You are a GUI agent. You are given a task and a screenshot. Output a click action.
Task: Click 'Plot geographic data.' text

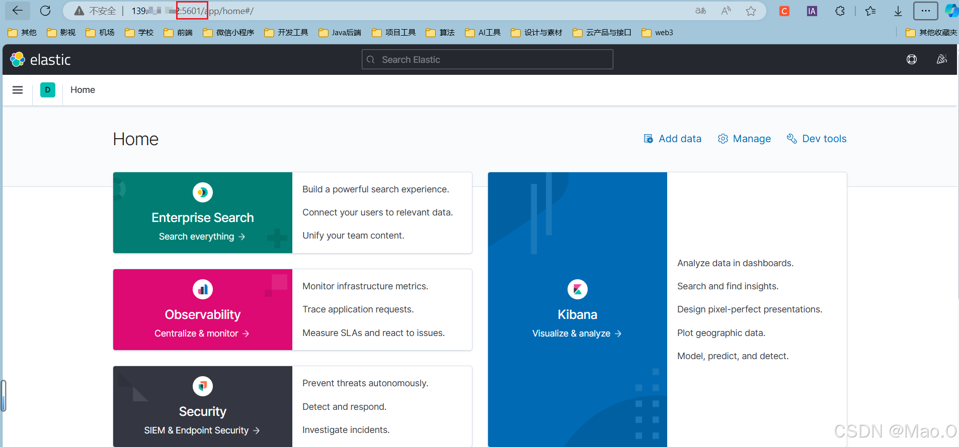(x=721, y=333)
